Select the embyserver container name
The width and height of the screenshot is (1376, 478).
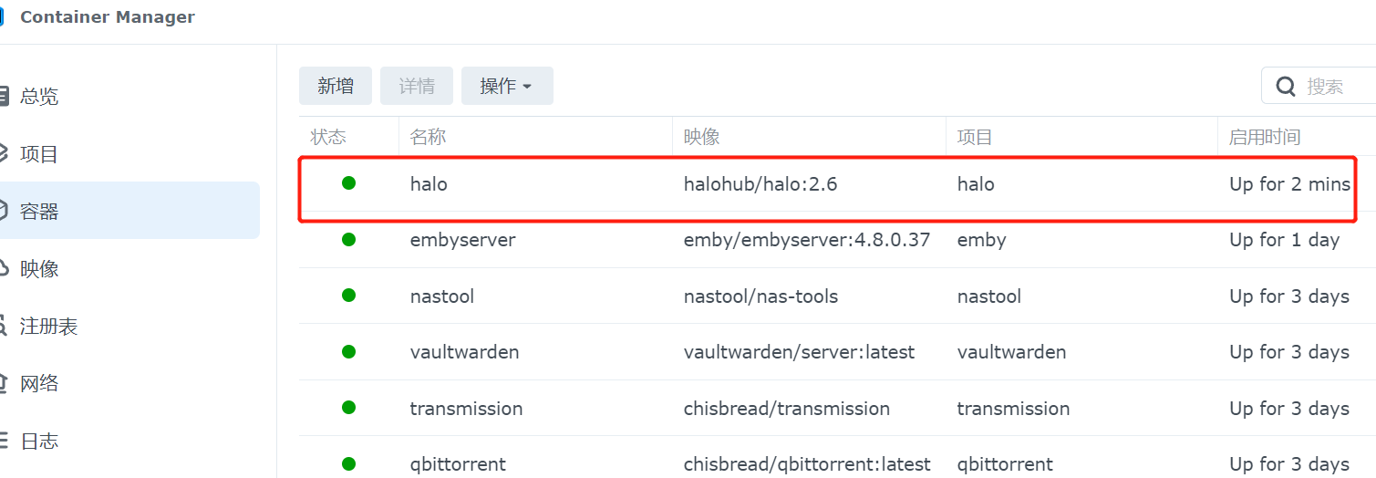462,240
